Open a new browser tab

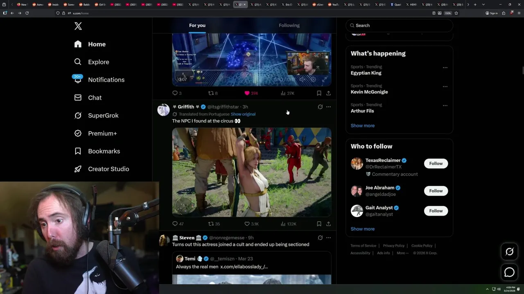(x=475, y=4)
